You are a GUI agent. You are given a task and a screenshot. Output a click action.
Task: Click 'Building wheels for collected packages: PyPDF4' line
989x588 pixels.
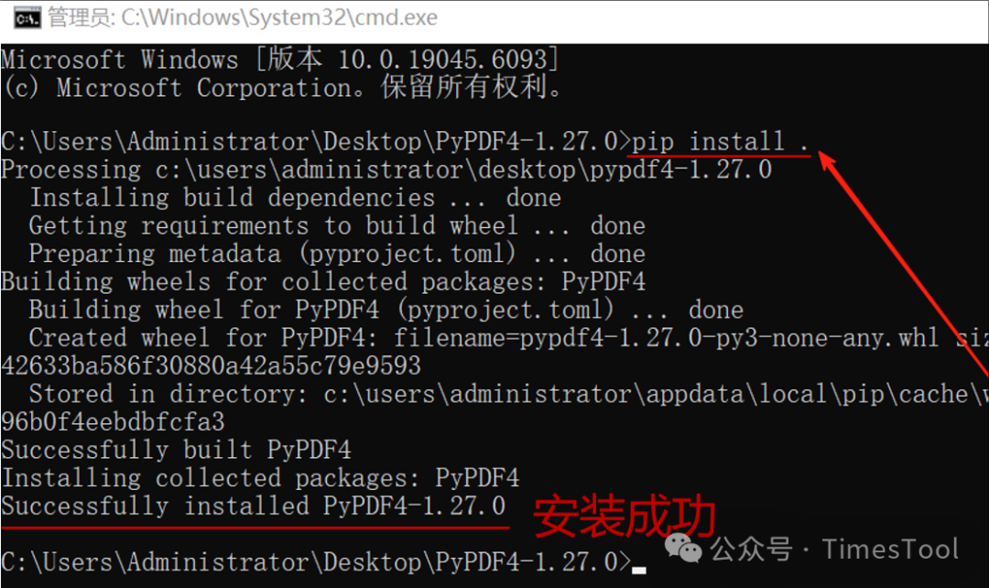pyautogui.click(x=323, y=281)
